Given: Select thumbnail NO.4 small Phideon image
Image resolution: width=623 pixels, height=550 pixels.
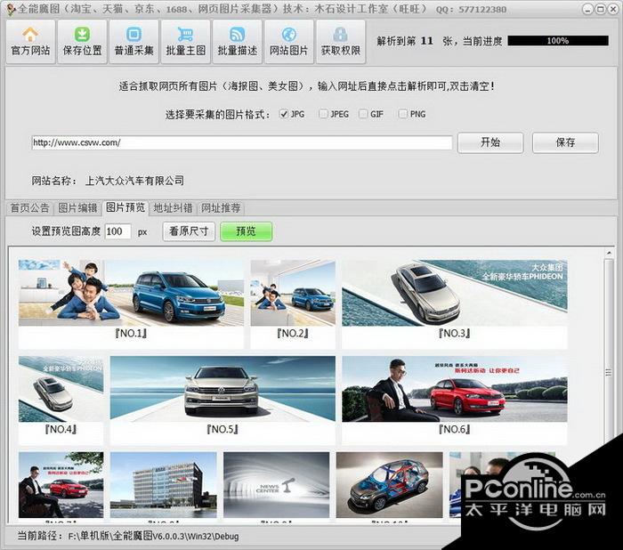Looking at the screenshot, I should coord(61,389).
